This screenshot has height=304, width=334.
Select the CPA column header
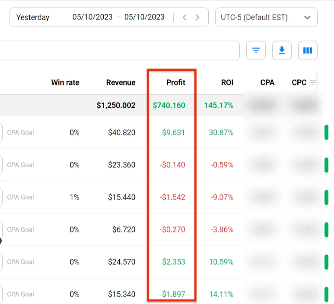[x=267, y=82]
